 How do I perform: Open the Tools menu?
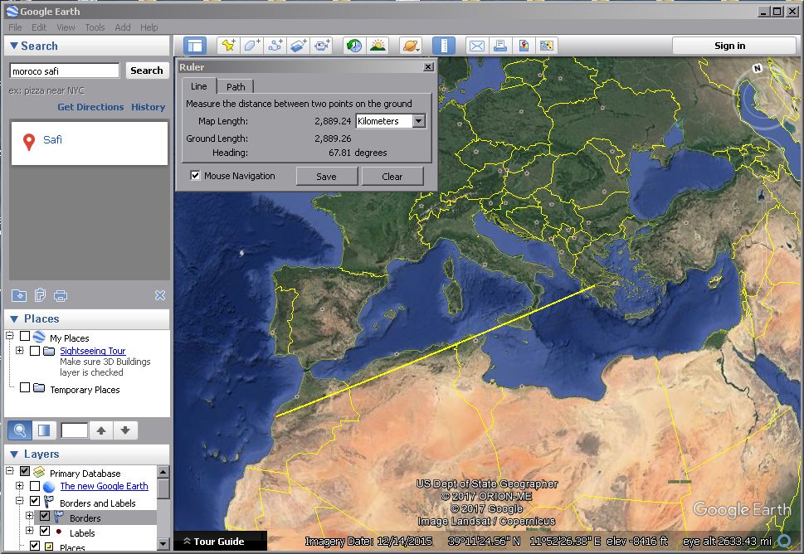[95, 27]
